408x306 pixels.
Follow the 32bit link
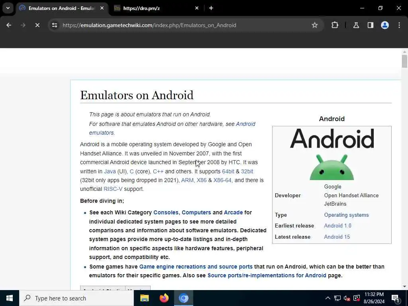(x=247, y=171)
